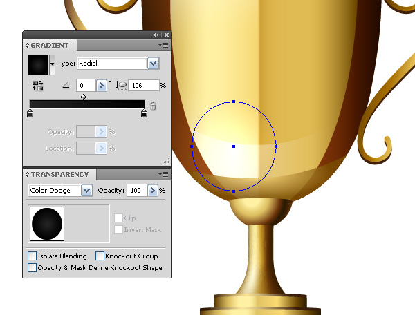Select the gradient midpoint diamond
The height and width of the screenshot is (315, 415).
pos(83,97)
